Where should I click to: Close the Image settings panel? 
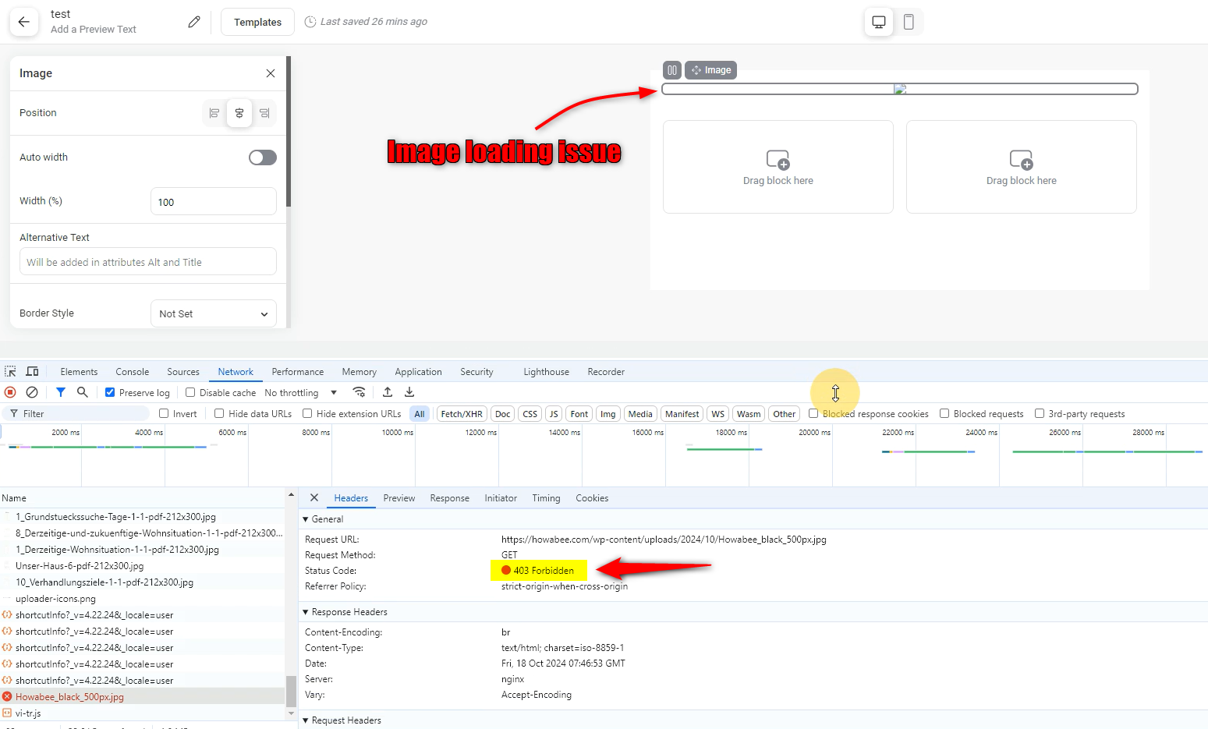pyautogui.click(x=271, y=73)
